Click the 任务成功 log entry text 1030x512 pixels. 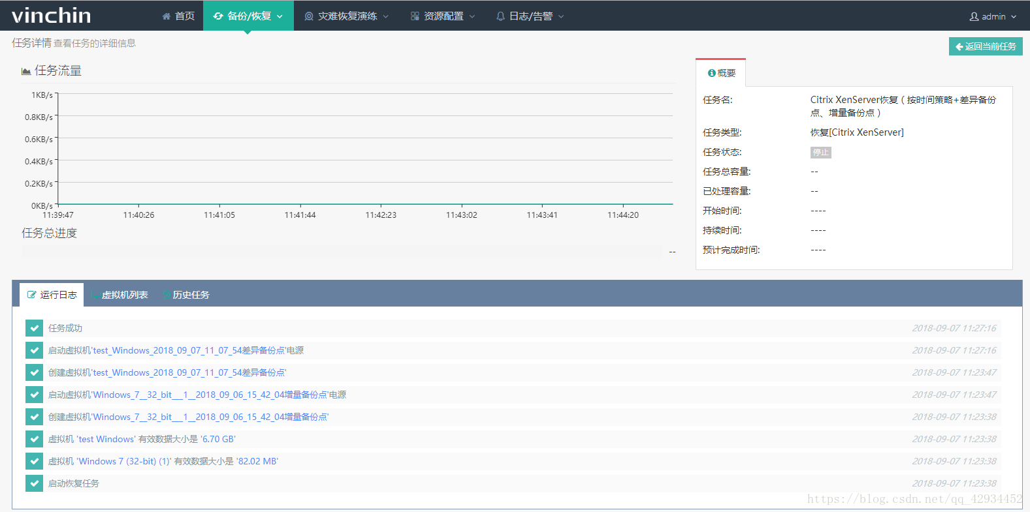click(65, 328)
